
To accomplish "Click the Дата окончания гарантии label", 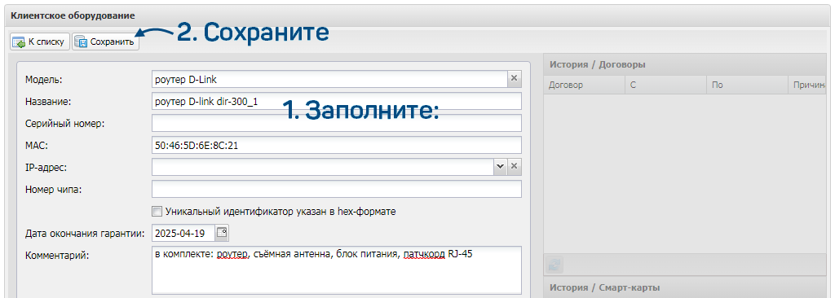I will tap(85, 233).
